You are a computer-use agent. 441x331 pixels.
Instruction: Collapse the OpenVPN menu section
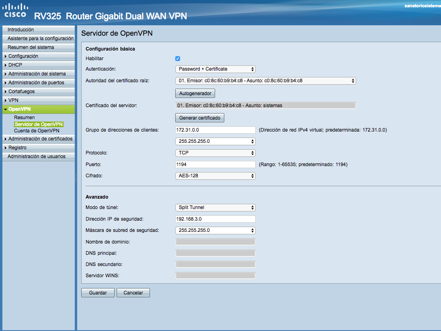[x=19, y=109]
